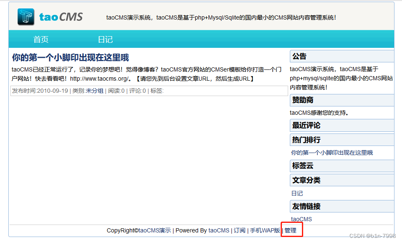Click the header tagline taoCMS演示系统 text
The image size is (402, 242).
[221, 17]
